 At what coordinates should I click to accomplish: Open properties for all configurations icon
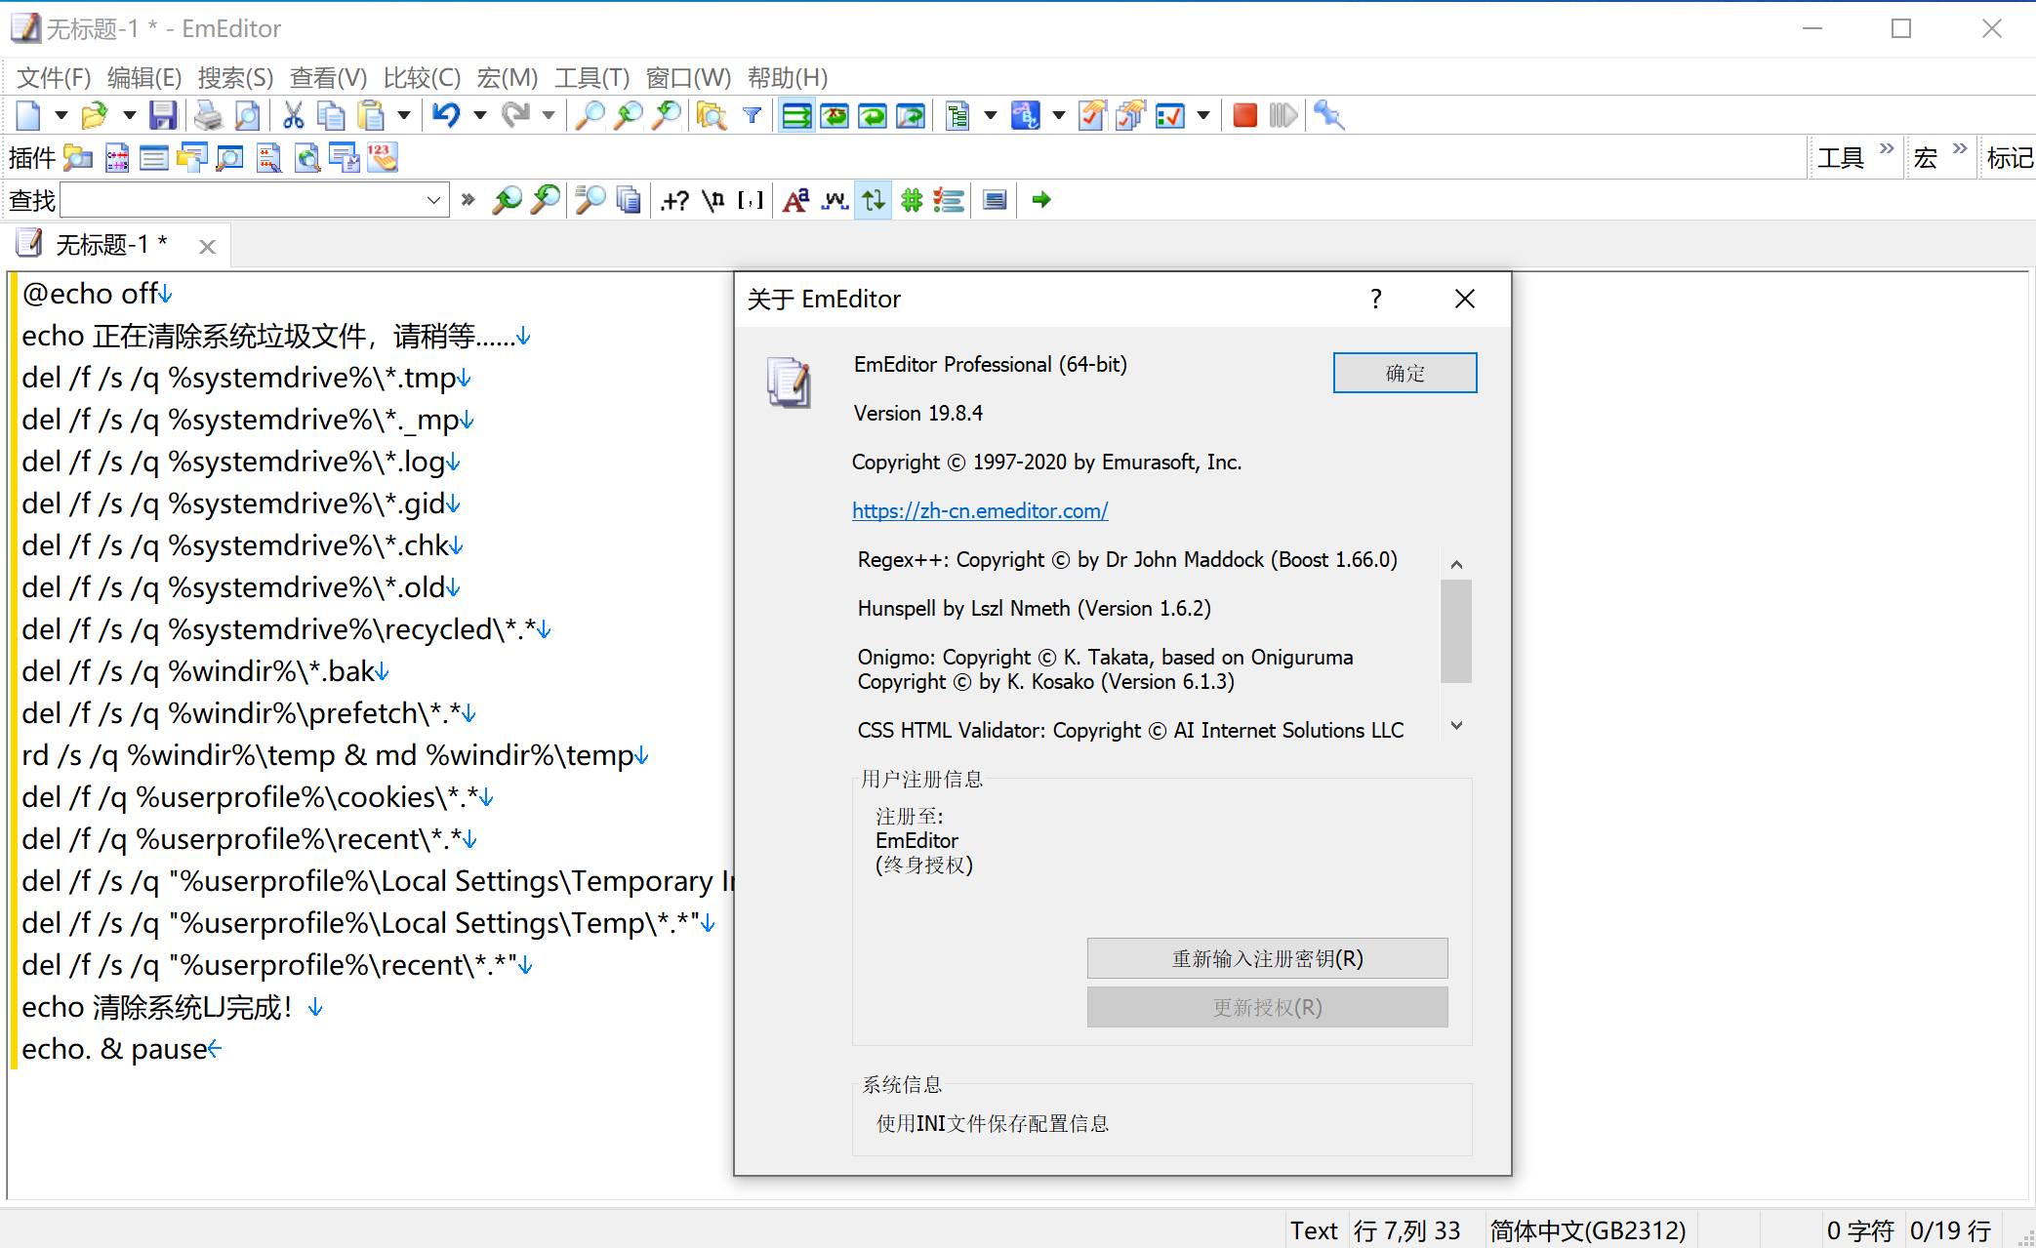click(x=1130, y=116)
